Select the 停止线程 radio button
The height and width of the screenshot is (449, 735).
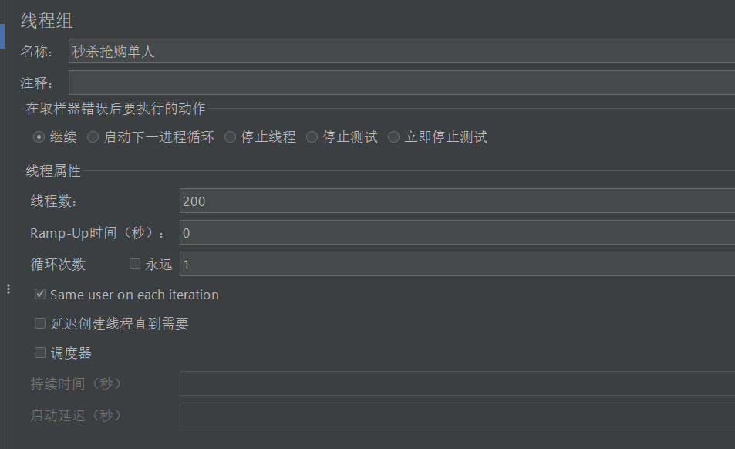[229, 137]
